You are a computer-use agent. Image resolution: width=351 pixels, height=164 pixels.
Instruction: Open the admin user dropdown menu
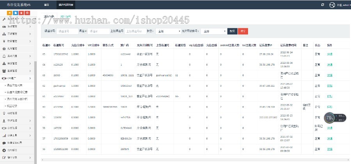[344, 5]
